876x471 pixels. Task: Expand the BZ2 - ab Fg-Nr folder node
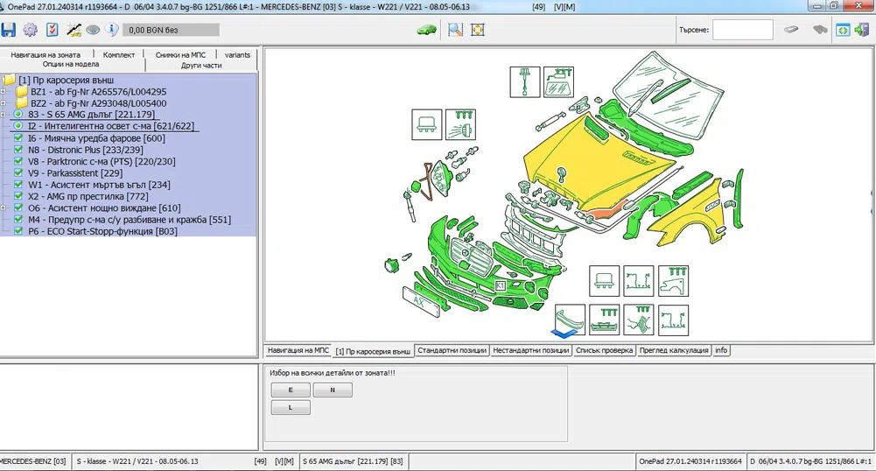click(3, 103)
